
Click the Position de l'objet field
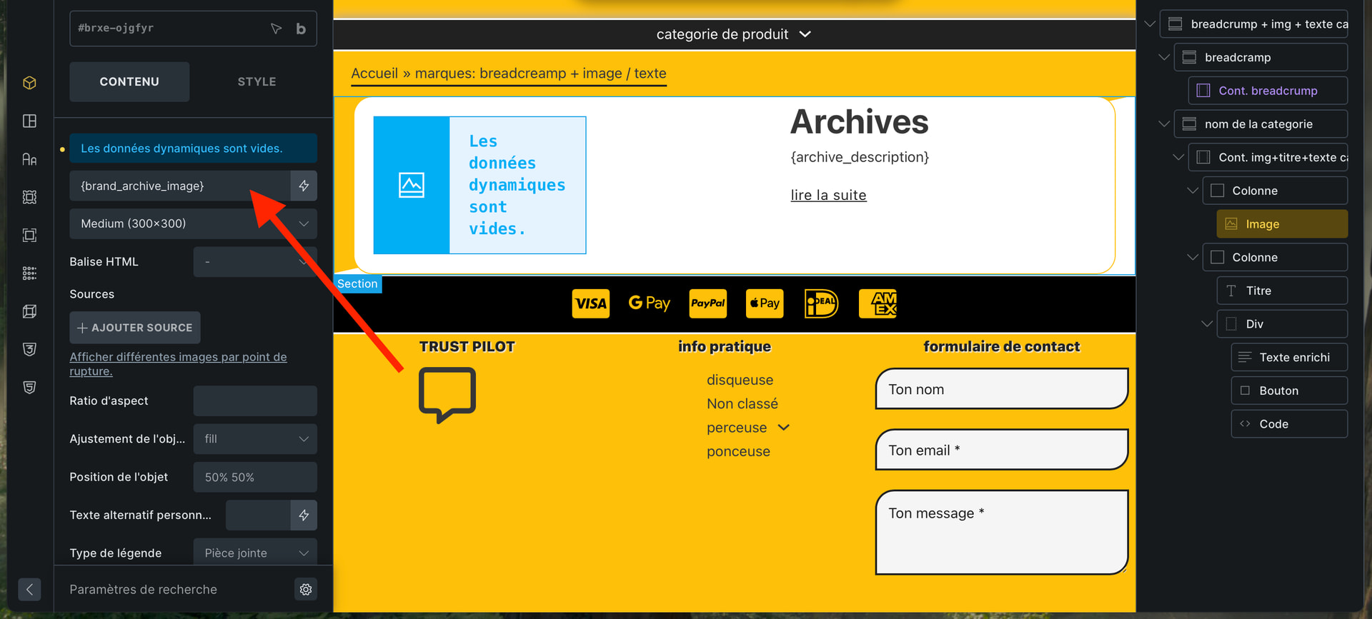tap(255, 477)
